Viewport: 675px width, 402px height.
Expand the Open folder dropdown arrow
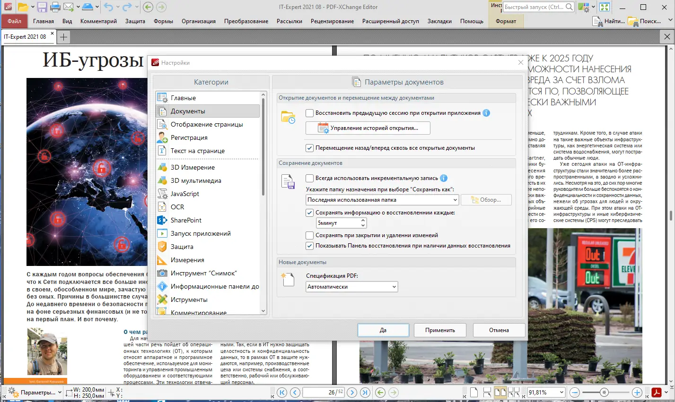(32, 7)
